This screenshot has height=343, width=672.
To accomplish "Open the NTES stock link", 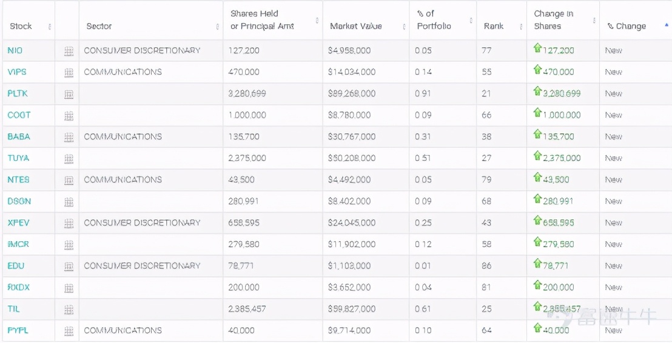I will tap(18, 179).
